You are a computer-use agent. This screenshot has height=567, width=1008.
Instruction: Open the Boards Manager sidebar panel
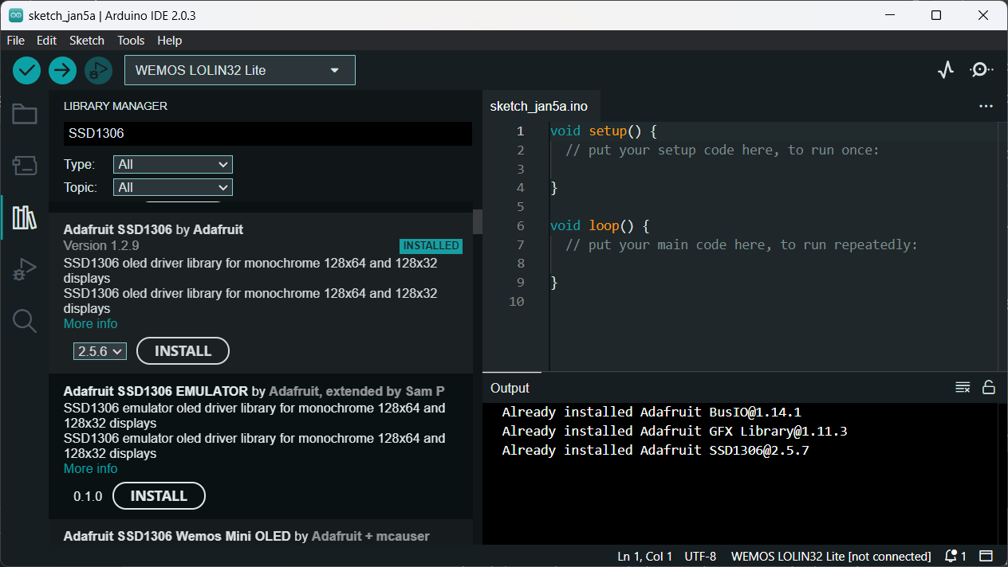tap(25, 166)
